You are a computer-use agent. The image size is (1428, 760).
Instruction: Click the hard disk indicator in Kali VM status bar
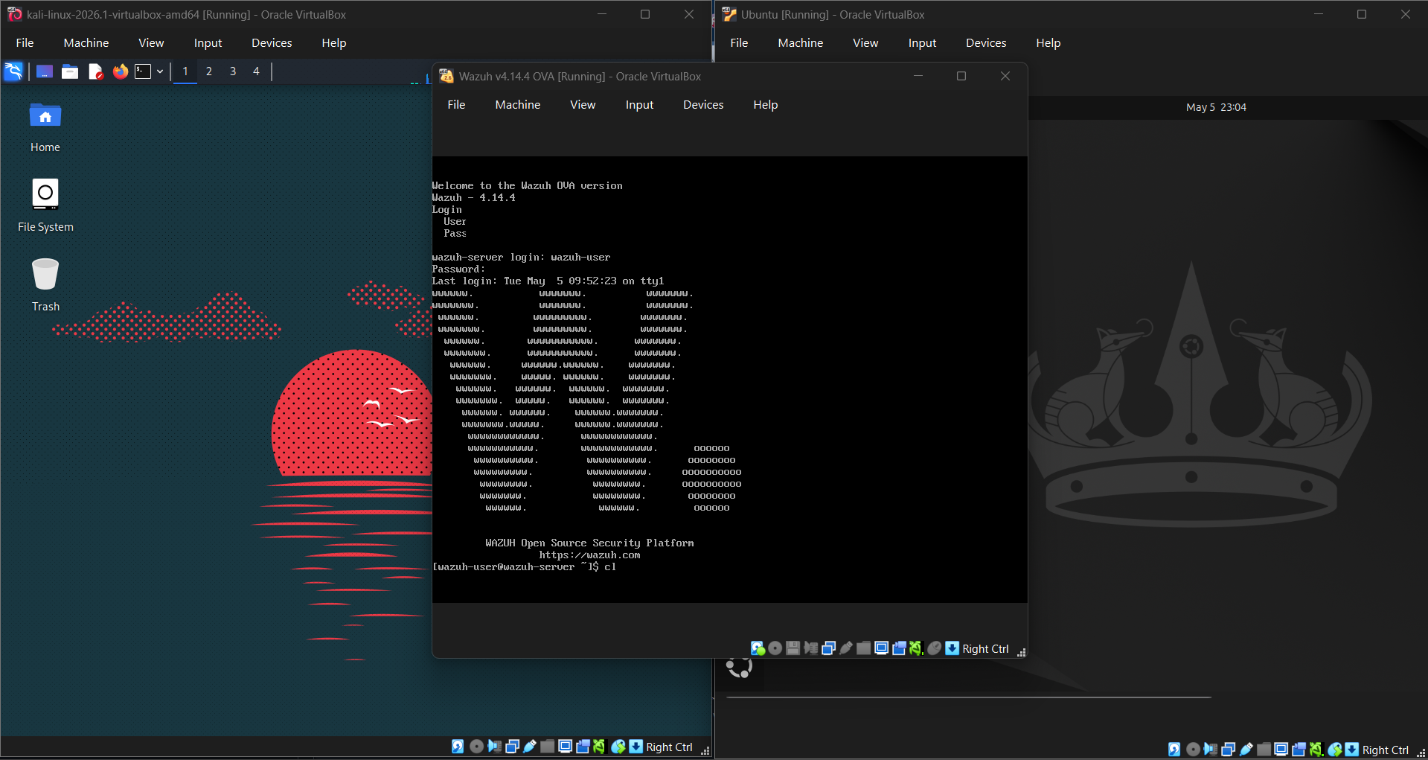pyautogui.click(x=458, y=747)
